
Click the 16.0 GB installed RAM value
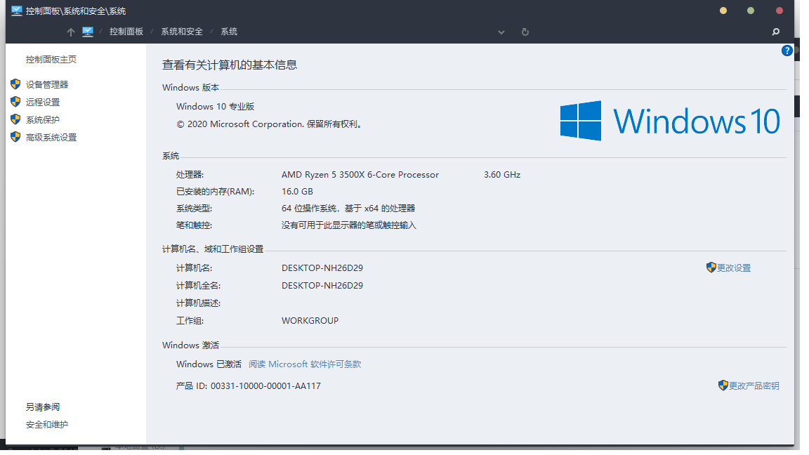[x=297, y=192]
